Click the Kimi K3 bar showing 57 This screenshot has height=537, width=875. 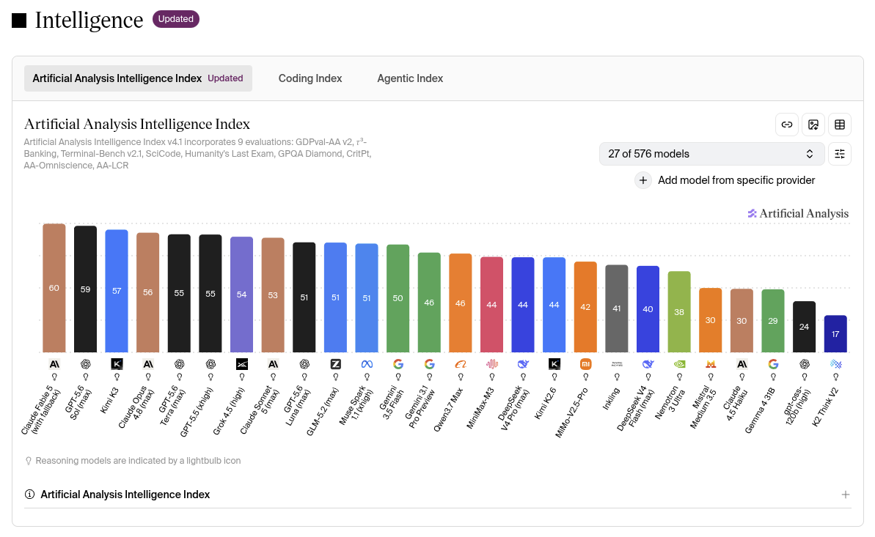(x=117, y=291)
